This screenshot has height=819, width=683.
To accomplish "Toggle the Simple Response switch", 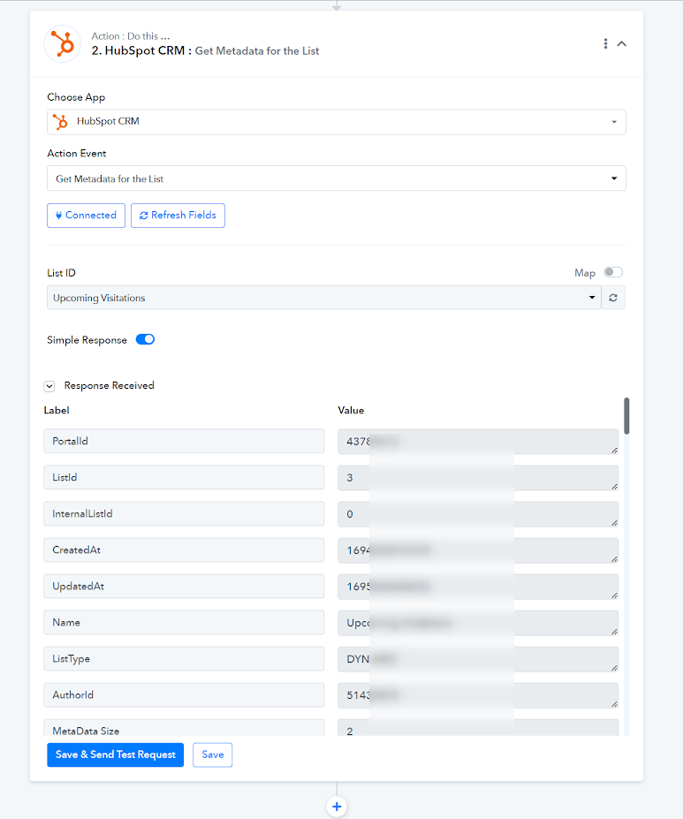I will tap(145, 339).
